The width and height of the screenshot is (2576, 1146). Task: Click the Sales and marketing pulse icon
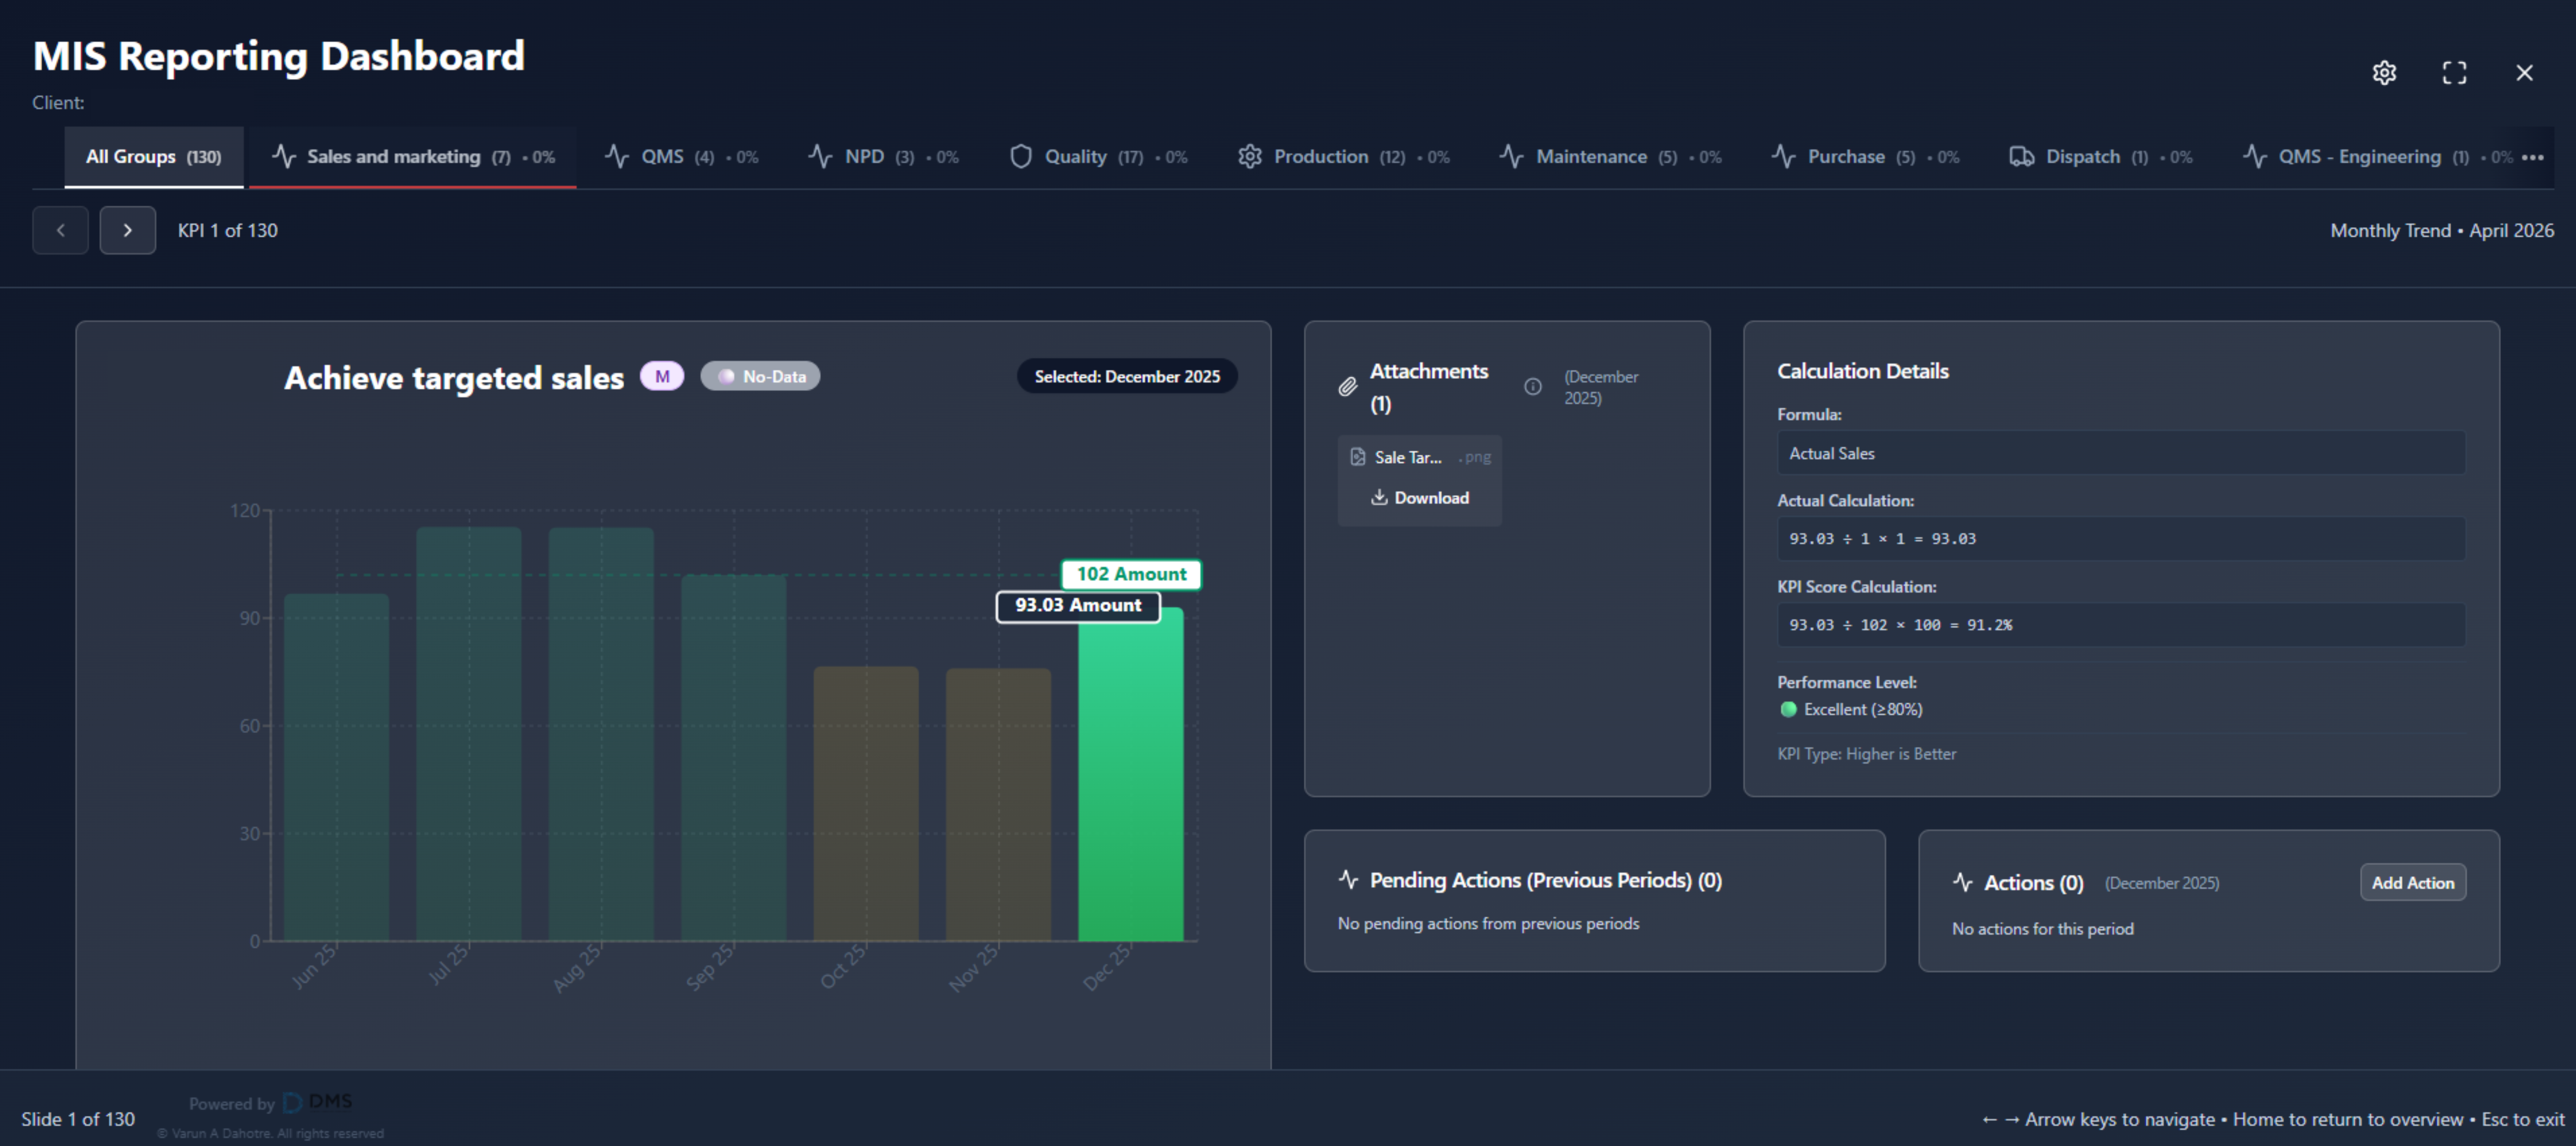click(284, 157)
